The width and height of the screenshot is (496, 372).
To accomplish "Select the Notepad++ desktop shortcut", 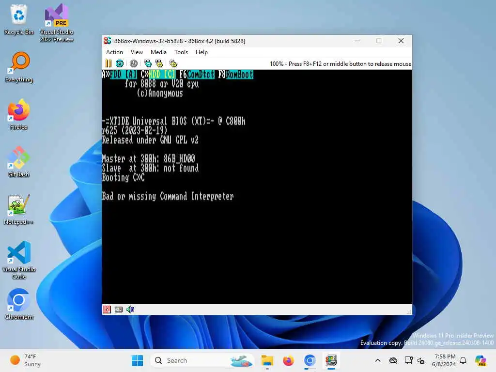I will pyautogui.click(x=19, y=209).
